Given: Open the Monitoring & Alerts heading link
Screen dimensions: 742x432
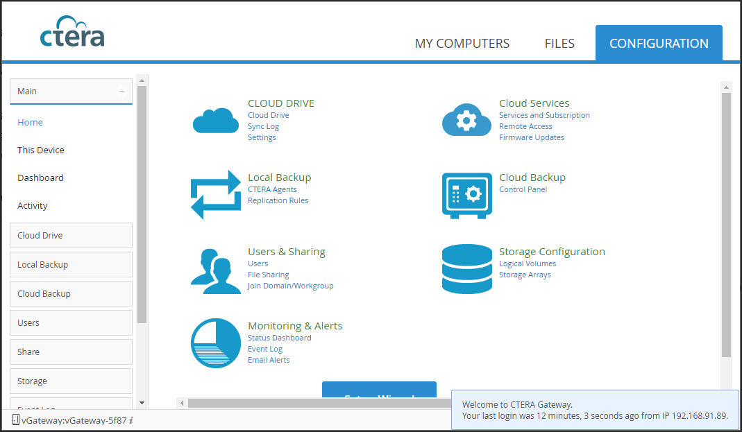Looking at the screenshot, I should click(x=295, y=326).
